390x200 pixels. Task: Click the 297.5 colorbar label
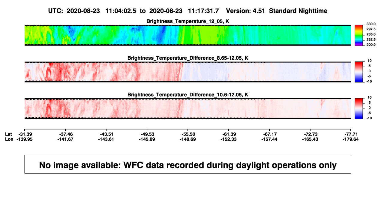coord(371,29)
